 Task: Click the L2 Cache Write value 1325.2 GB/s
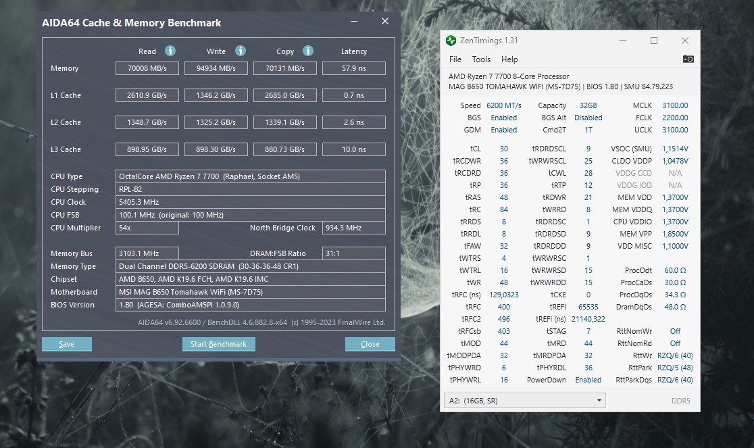(x=216, y=122)
